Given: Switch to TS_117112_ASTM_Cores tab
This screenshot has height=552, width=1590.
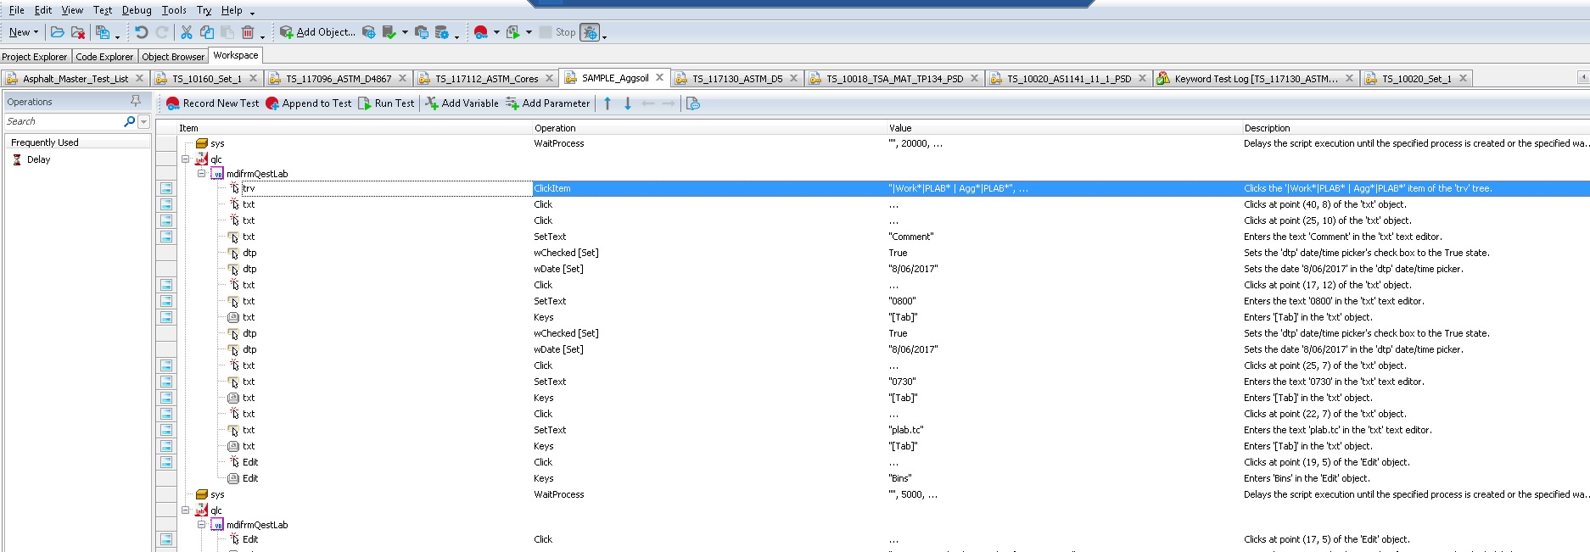Looking at the screenshot, I should (x=486, y=79).
